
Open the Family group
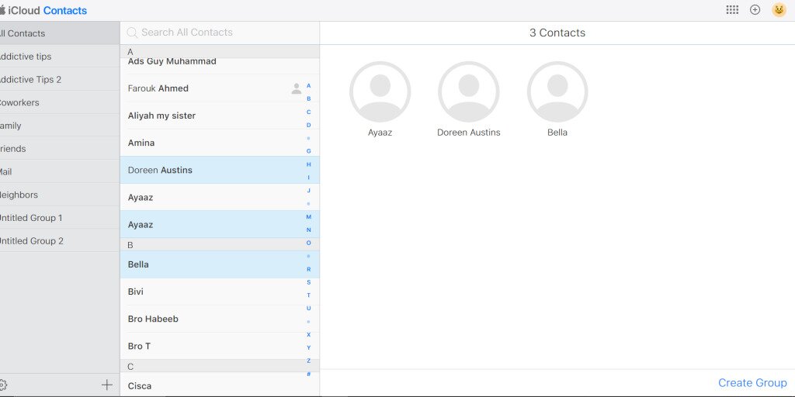[x=60, y=126]
